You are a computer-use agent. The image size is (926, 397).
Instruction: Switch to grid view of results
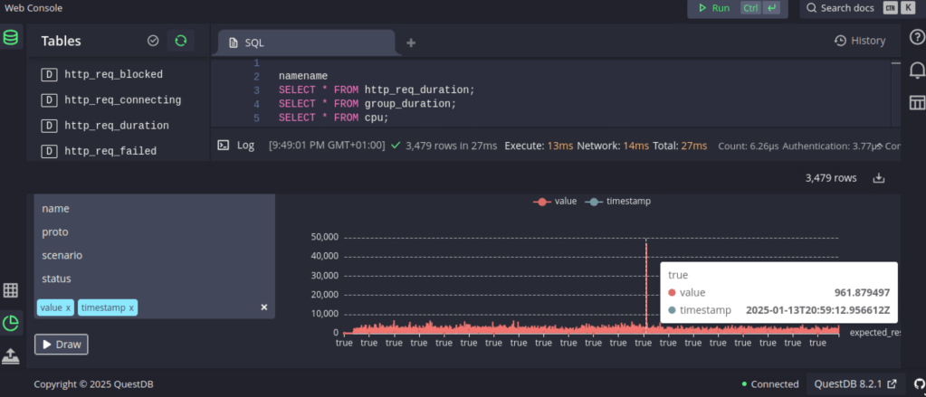tap(11, 290)
